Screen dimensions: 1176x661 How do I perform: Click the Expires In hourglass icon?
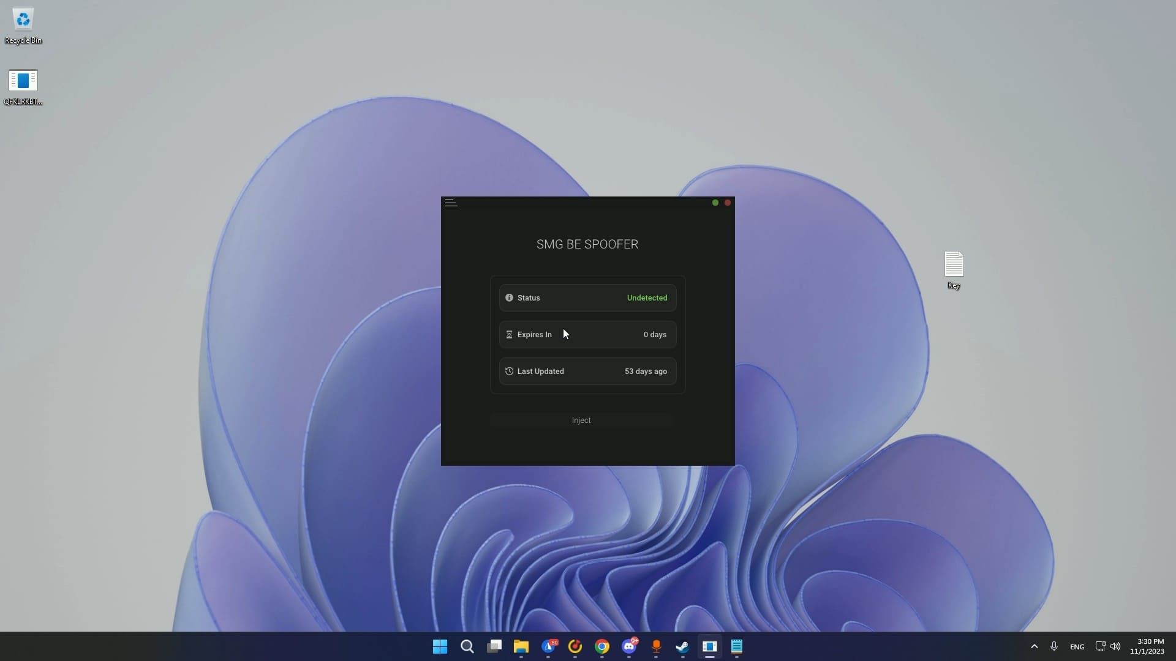click(509, 335)
